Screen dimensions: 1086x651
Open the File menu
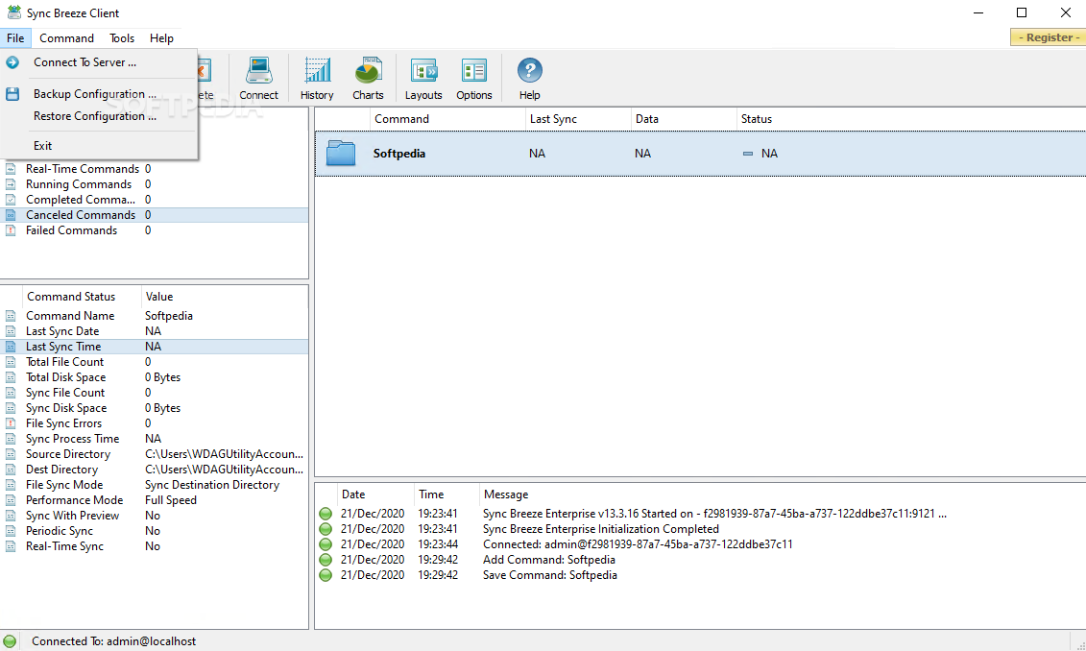pyautogui.click(x=15, y=38)
